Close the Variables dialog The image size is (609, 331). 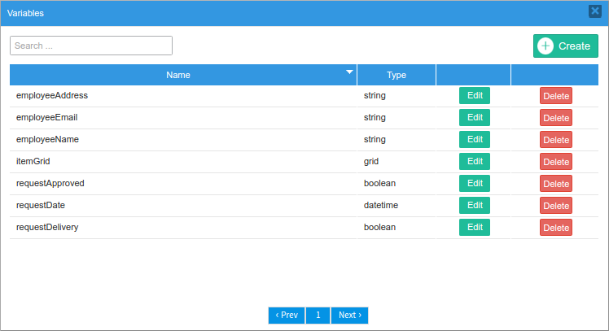click(594, 12)
